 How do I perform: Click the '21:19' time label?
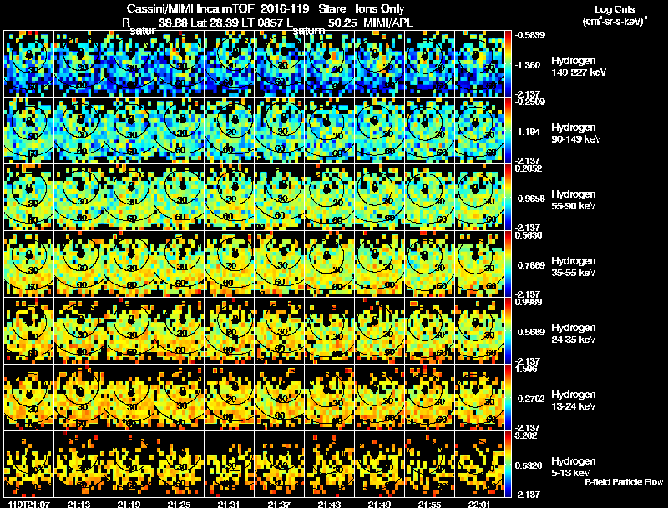(129, 504)
